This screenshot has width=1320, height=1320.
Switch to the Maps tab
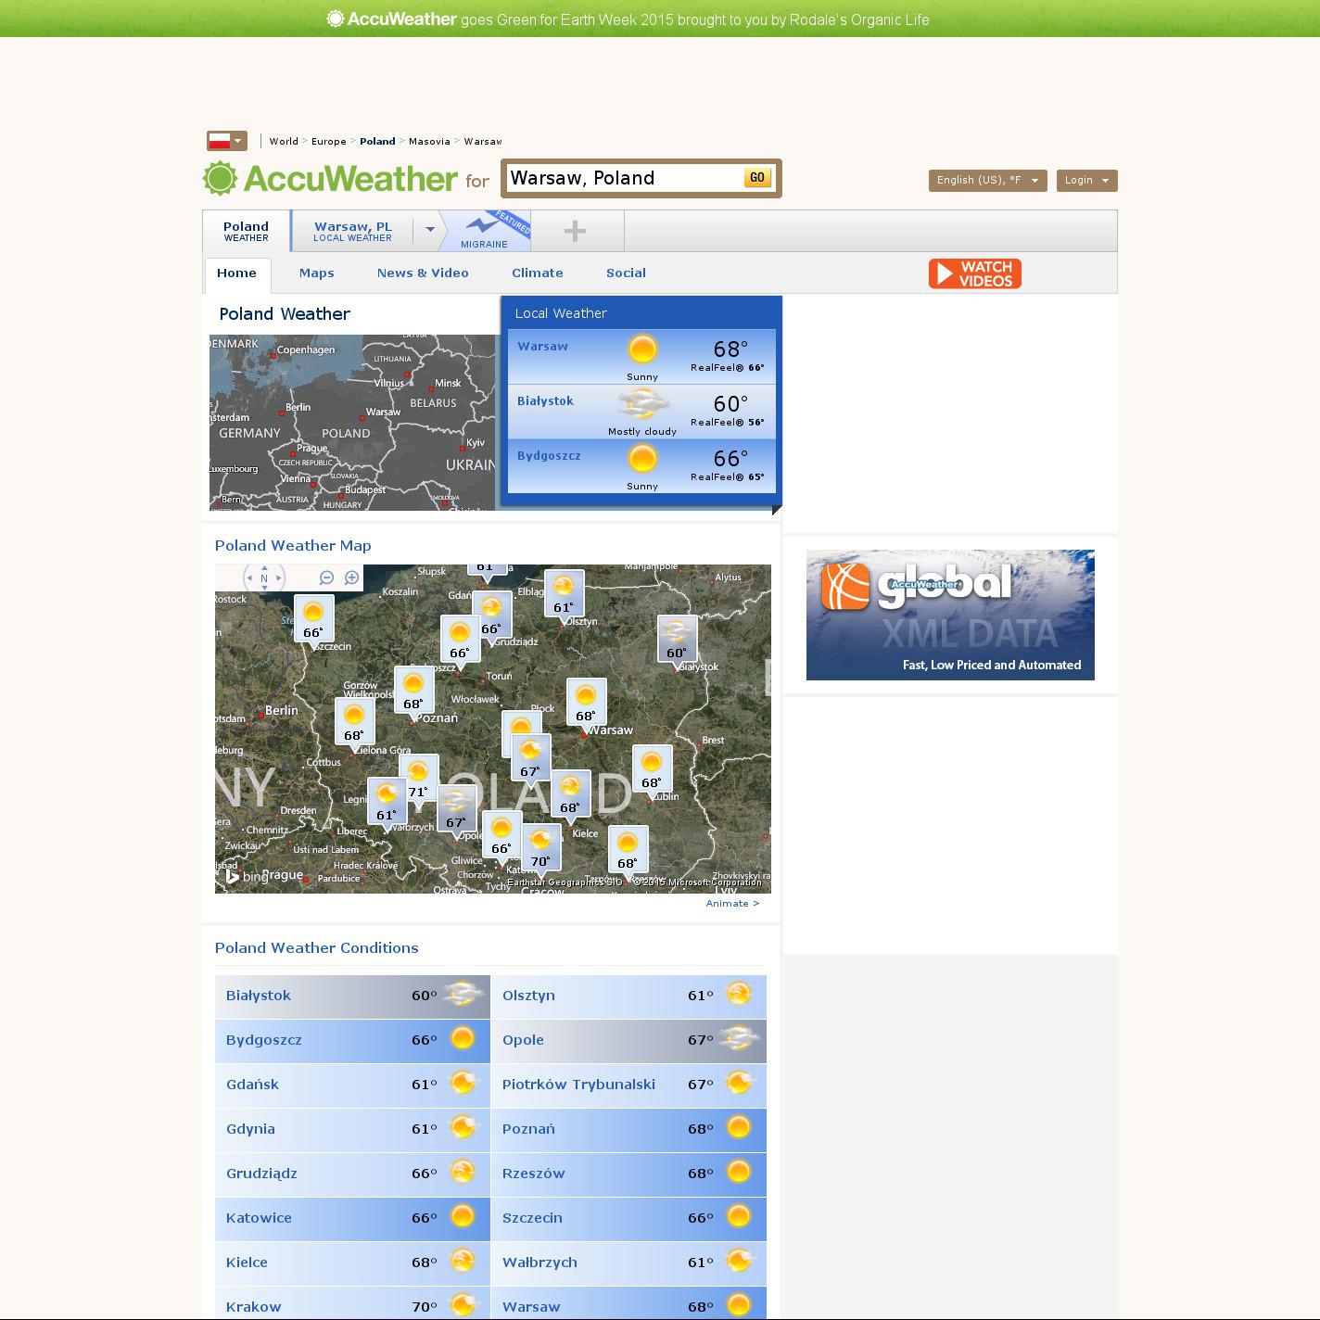coord(316,273)
